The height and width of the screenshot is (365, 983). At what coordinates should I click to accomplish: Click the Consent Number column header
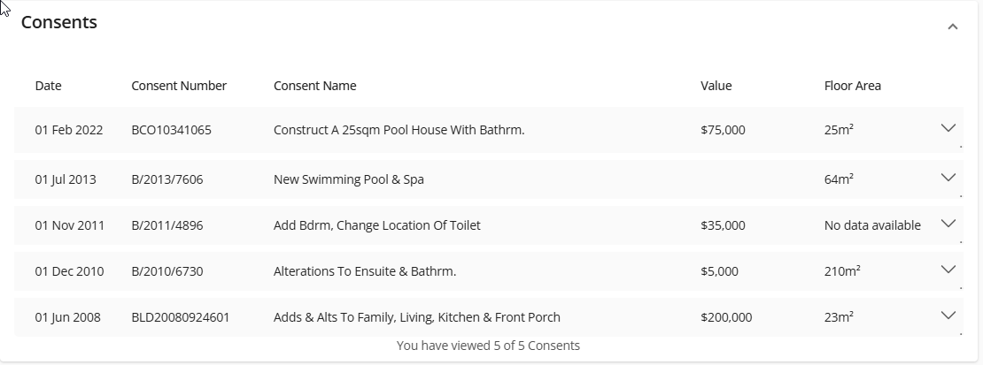(x=179, y=86)
